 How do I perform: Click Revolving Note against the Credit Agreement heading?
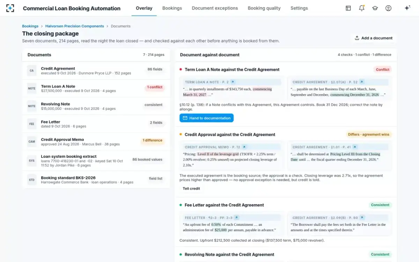(x=229, y=255)
